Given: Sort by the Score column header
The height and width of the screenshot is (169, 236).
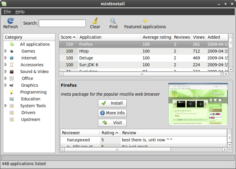Looking at the screenshot, I should point(68,37).
